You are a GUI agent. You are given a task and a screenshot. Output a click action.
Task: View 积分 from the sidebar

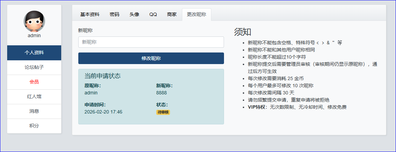tap(34, 126)
